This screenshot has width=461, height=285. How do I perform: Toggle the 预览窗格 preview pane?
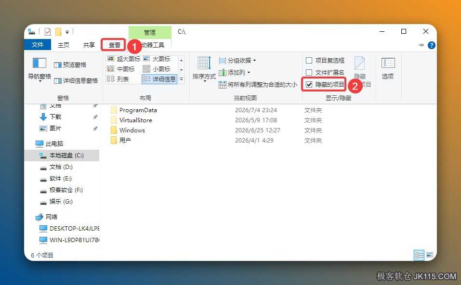(70, 65)
